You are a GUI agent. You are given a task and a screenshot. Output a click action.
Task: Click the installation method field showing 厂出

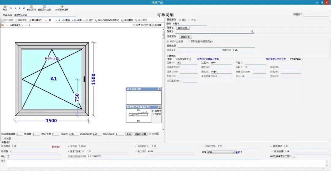pos(243,50)
